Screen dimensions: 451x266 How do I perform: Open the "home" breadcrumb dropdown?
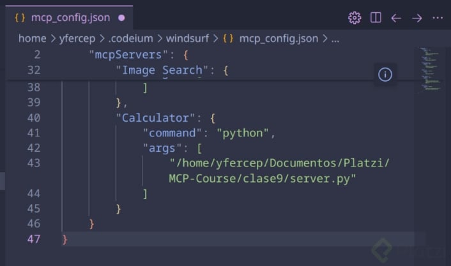click(32, 39)
